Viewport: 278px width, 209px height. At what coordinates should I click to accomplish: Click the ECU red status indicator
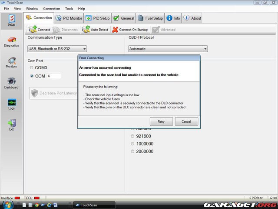pyautogui.click(x=36, y=198)
